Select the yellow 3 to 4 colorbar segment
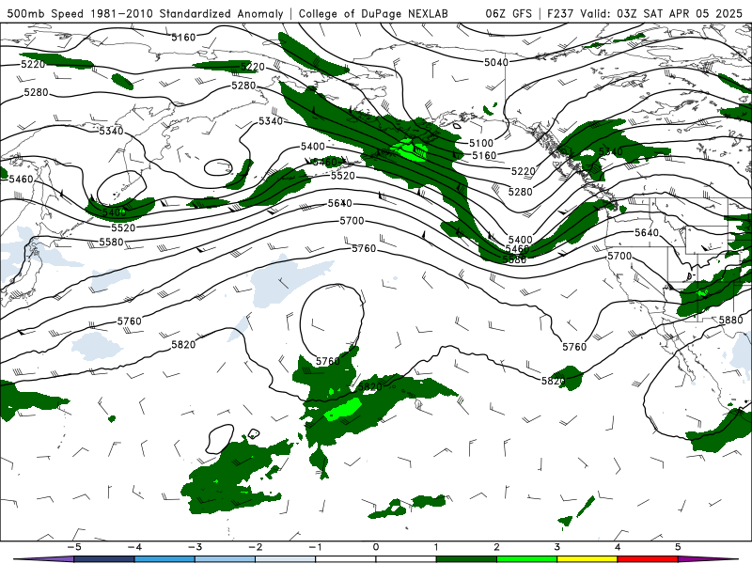Image resolution: width=752 pixels, height=564 pixels. click(587, 559)
